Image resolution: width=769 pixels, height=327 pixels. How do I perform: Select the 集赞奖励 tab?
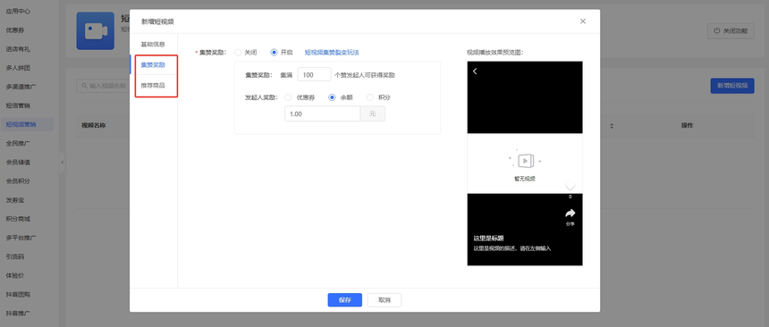click(x=153, y=64)
